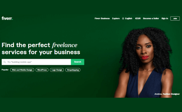The image size is (182, 112).
Task: Click the magnifier icon in search box
Action: click(5, 62)
